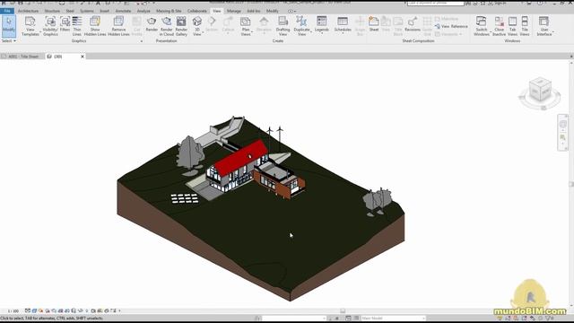Switch to the Architecture ribbon tab
The height and width of the screenshot is (323, 574).
point(28,11)
